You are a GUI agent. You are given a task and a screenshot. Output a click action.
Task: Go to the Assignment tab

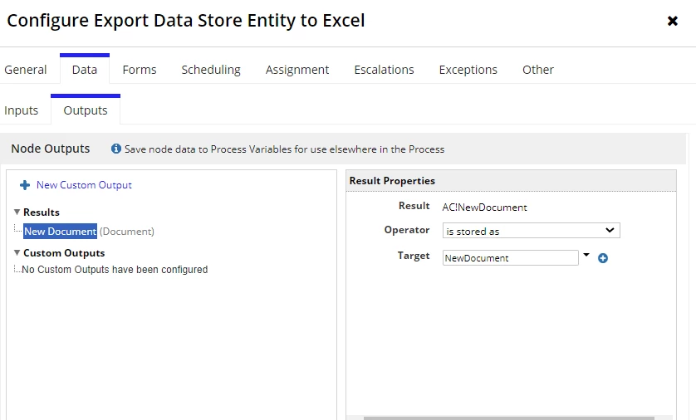(x=297, y=70)
